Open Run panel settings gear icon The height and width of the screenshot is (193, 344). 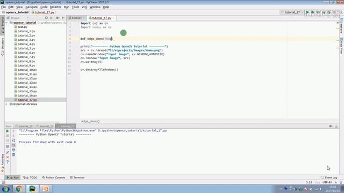click(331, 126)
